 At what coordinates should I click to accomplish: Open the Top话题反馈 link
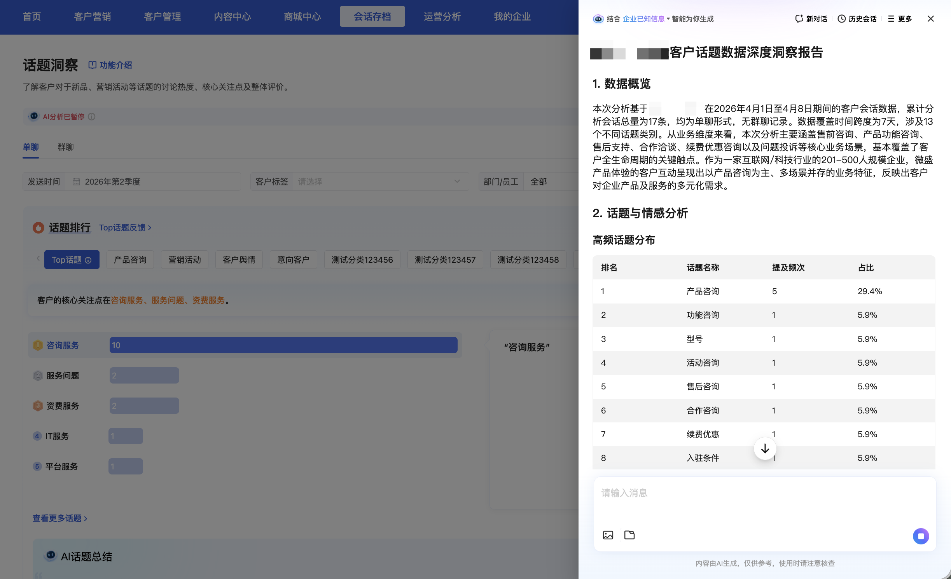coord(125,228)
